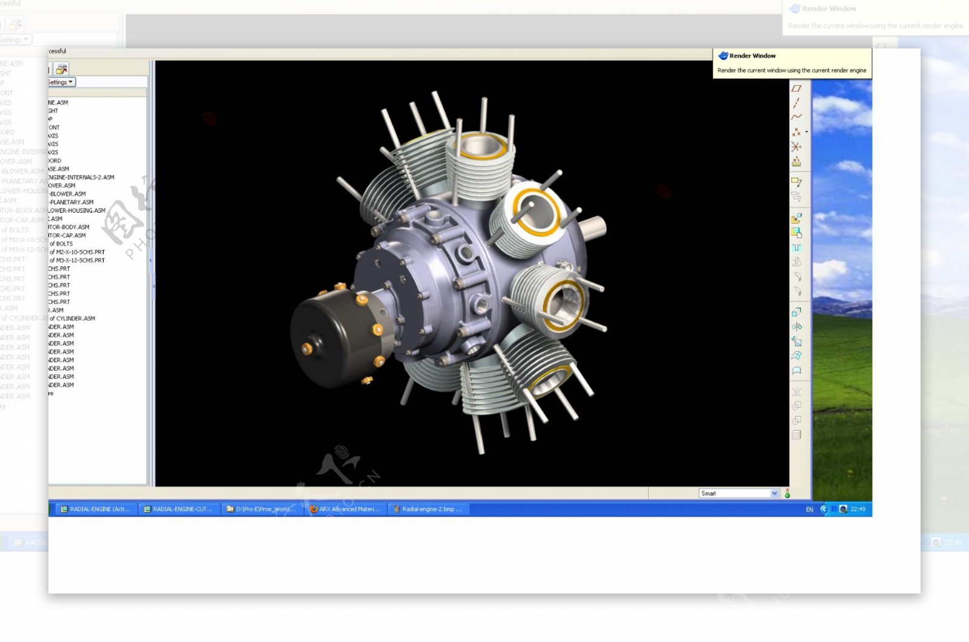Switch to RADIAL-ENGINE-CUT taskbar window

[178, 509]
